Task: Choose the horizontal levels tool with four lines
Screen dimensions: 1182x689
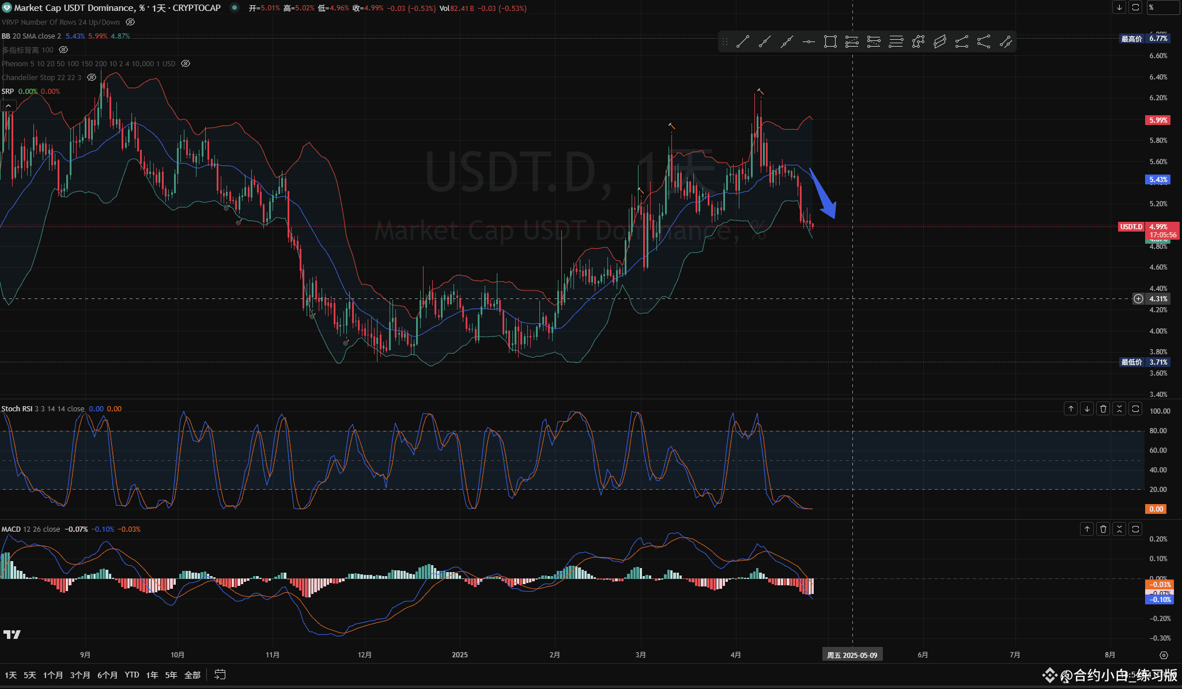Action: tap(896, 41)
